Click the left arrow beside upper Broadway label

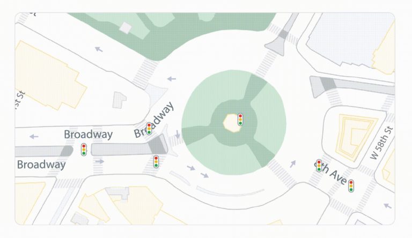click(x=34, y=137)
